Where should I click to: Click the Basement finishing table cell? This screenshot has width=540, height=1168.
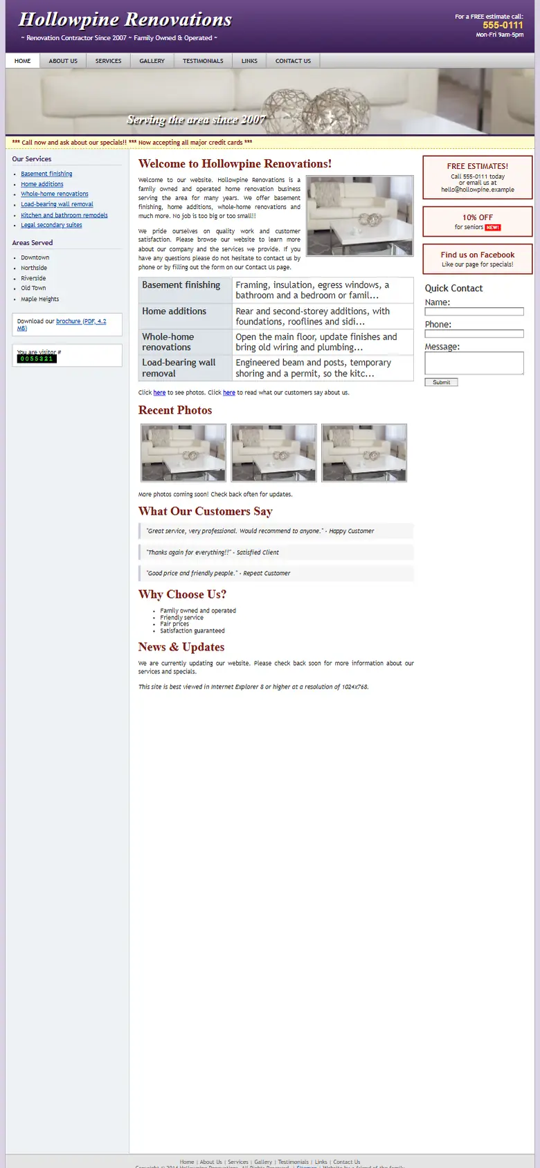pos(185,291)
